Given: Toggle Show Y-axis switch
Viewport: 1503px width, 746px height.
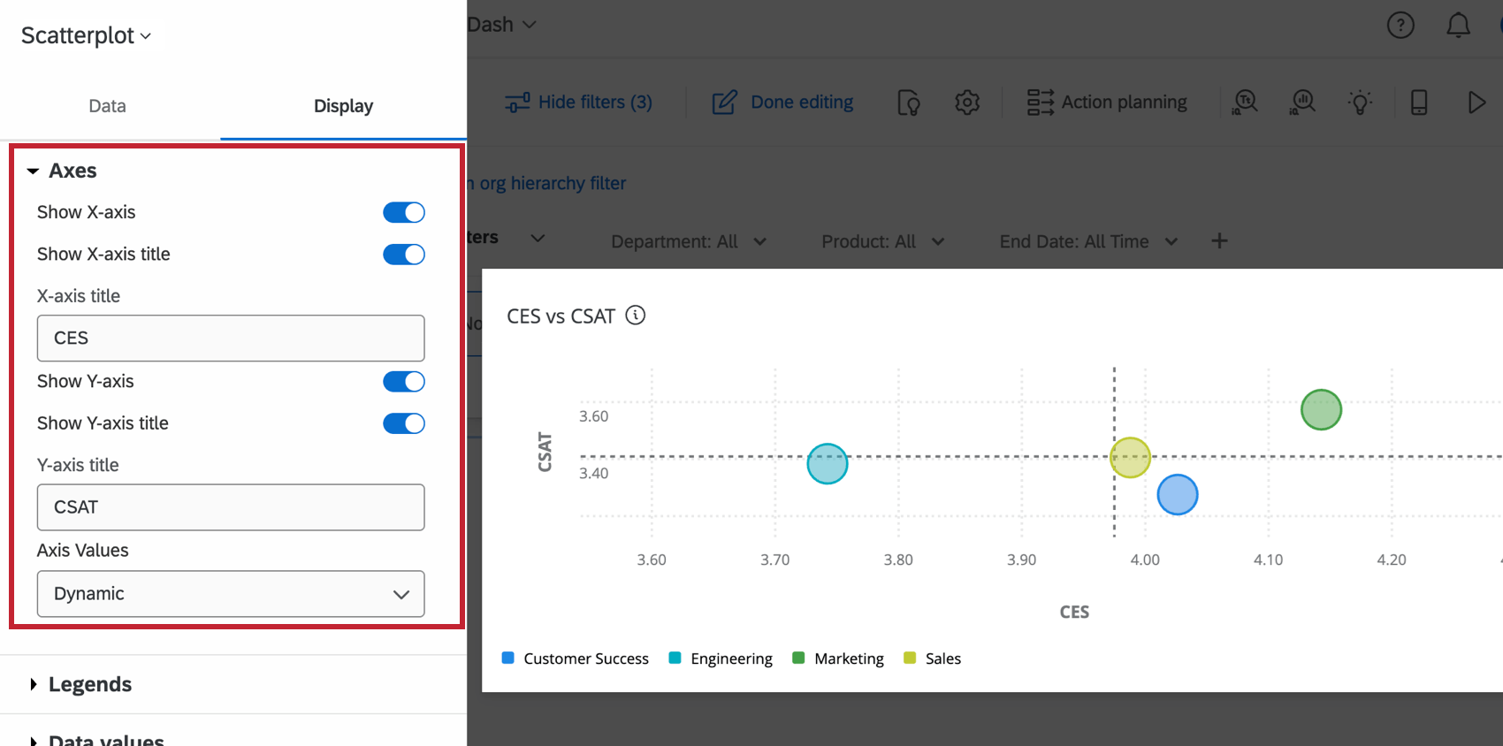Looking at the screenshot, I should pyautogui.click(x=404, y=382).
